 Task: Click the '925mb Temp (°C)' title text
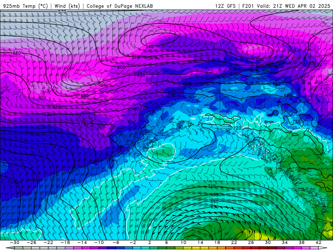click(25, 6)
